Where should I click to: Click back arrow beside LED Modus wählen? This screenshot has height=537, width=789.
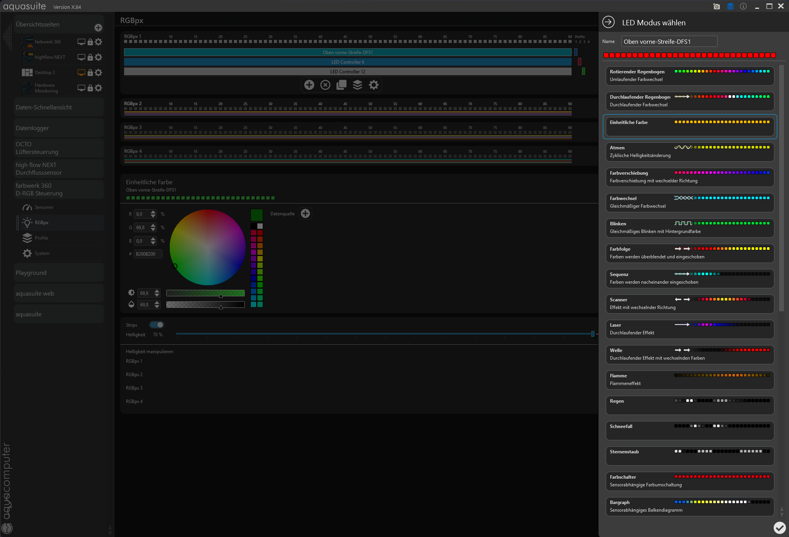(x=608, y=22)
